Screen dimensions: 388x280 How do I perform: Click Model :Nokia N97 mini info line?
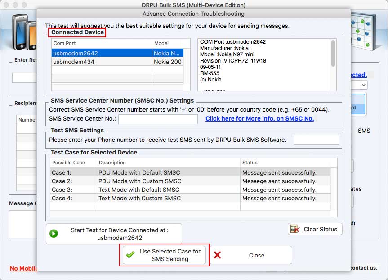coord(227,54)
